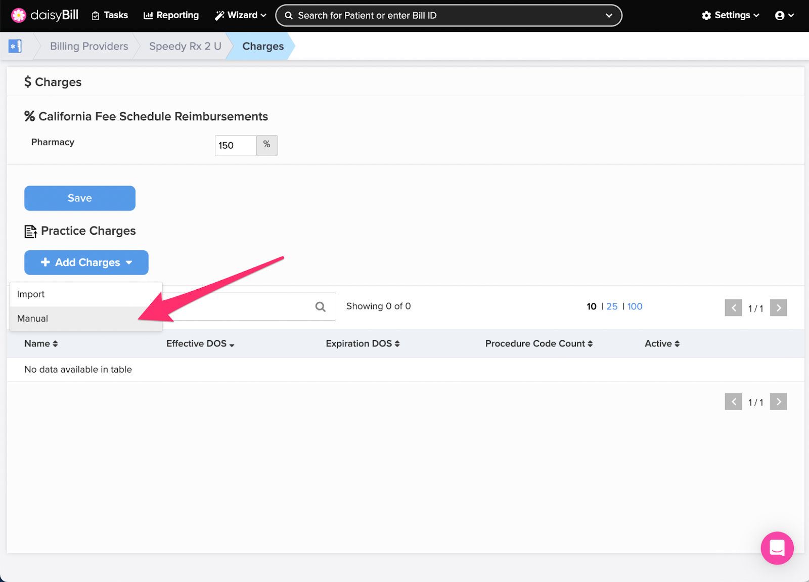Click the California Fee Schedule Reimbursements heading
The height and width of the screenshot is (582, 809).
146,116
